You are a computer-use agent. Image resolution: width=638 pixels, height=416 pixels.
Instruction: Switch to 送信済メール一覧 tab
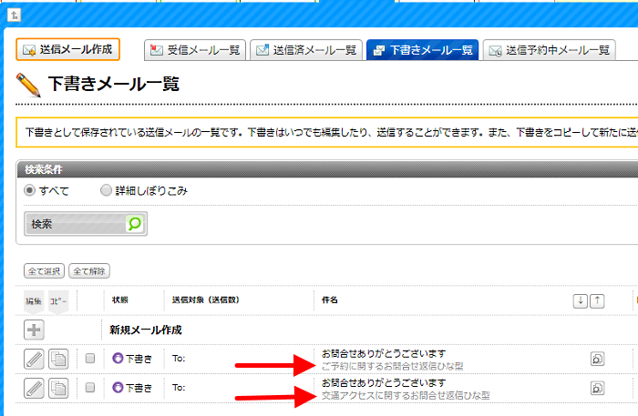tap(307, 51)
